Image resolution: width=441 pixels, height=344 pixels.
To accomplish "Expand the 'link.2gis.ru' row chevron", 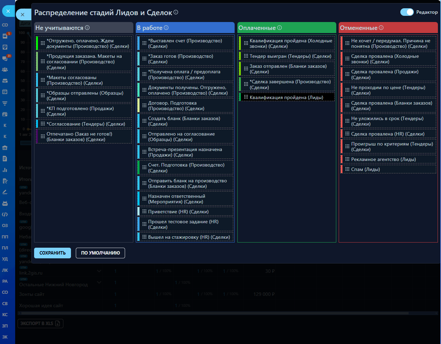I will [x=99, y=271].
